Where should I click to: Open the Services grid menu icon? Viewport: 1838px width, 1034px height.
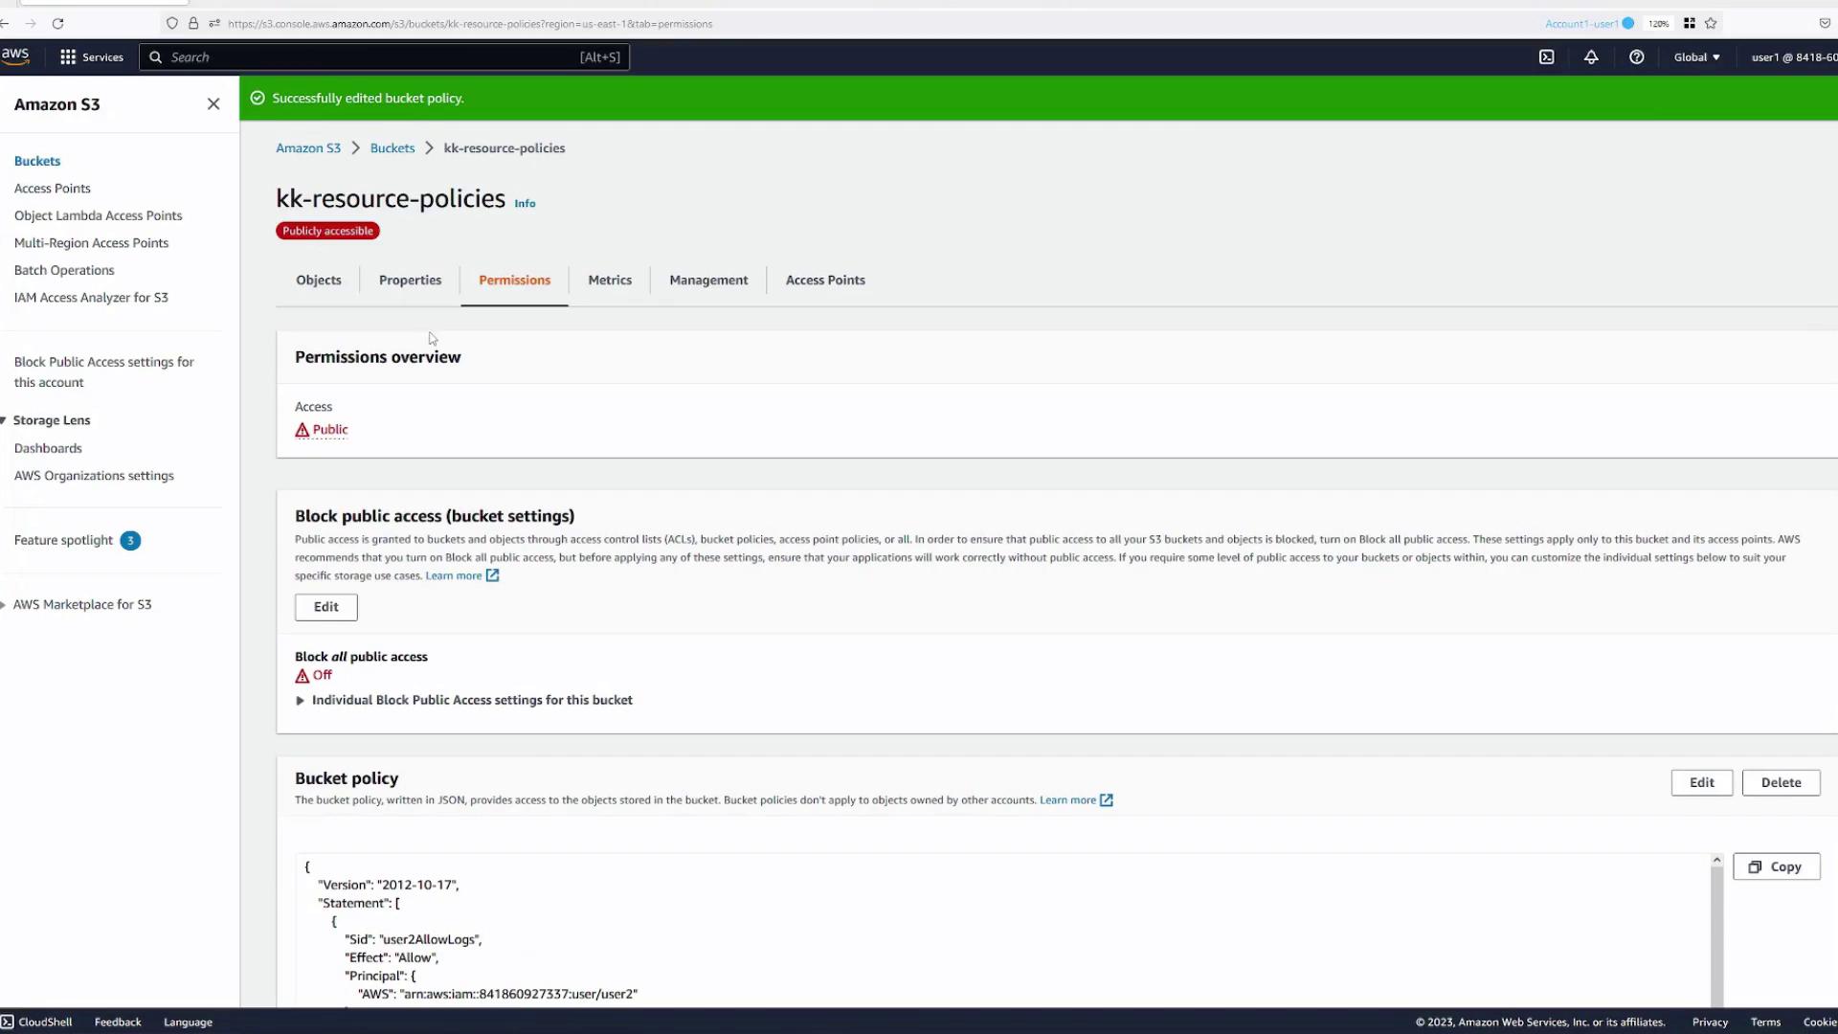point(68,57)
